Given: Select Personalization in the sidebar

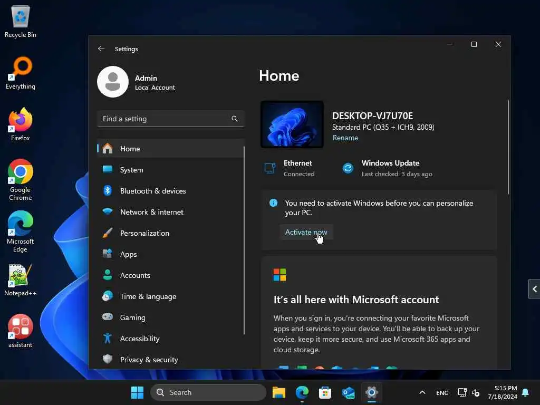Looking at the screenshot, I should pyautogui.click(x=170, y=233).
